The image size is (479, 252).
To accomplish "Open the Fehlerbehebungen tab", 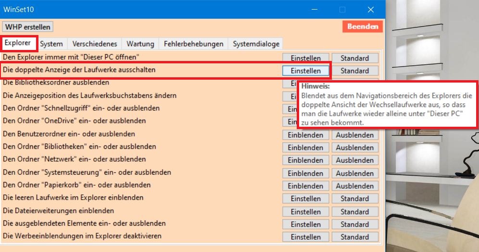I will point(193,44).
